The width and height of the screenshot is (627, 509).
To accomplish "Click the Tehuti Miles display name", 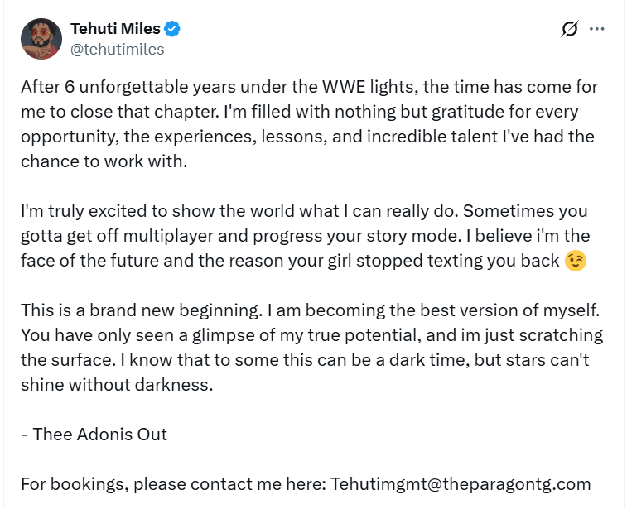I will pyautogui.click(x=116, y=30).
